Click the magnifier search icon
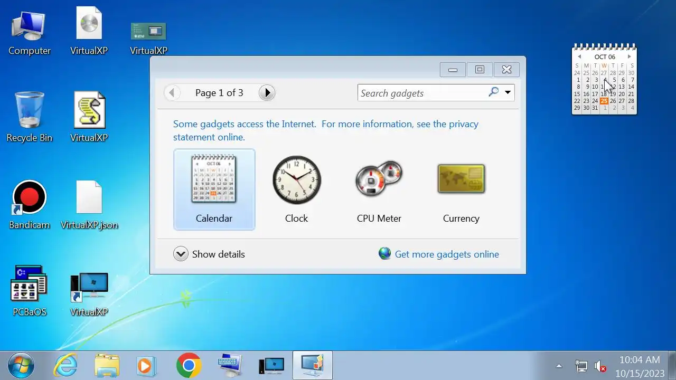This screenshot has height=380, width=676. [x=493, y=92]
